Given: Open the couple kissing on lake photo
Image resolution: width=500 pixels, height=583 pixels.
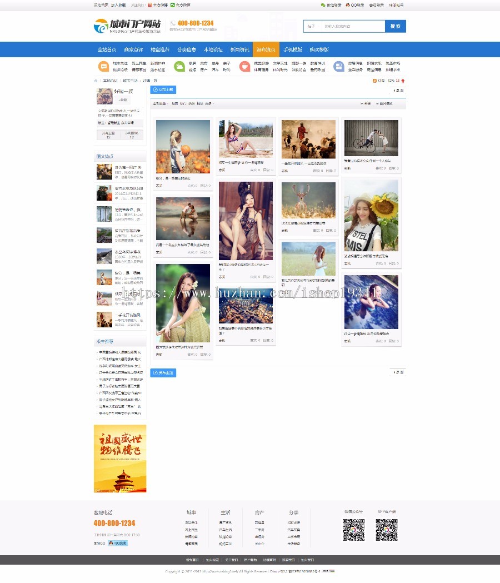Looking at the screenshot, I should tap(183, 218).
